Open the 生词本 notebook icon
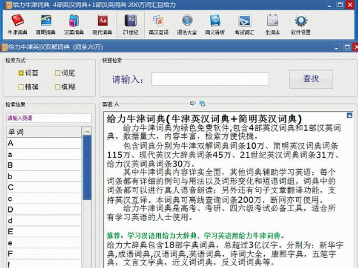Screen dimensions: 358x268 pyautogui.click(x=272, y=24)
